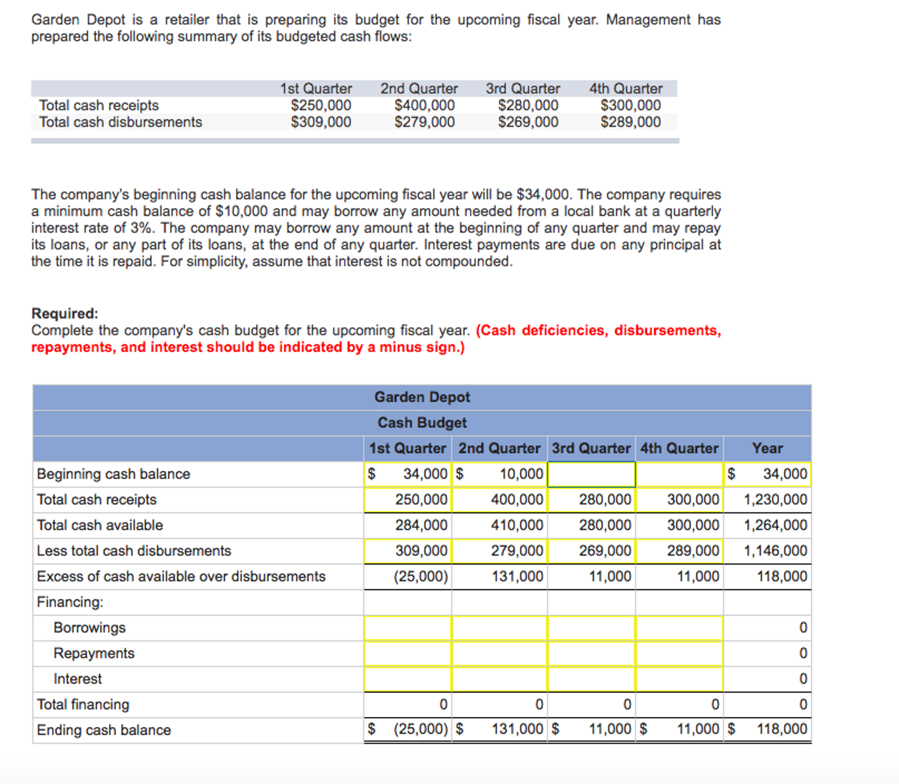
Task: Select 4th Quarter Interest input cell
Action: coord(679,679)
